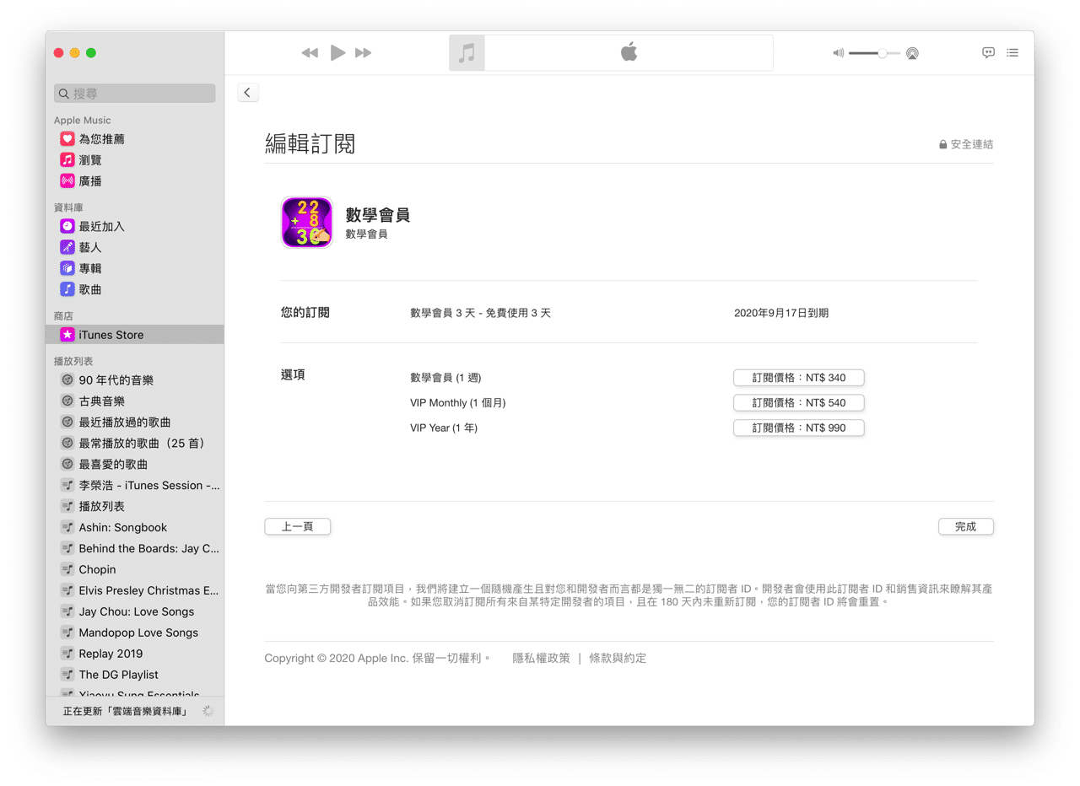Adjust the volume slider
The height and width of the screenshot is (786, 1080).
tap(874, 53)
